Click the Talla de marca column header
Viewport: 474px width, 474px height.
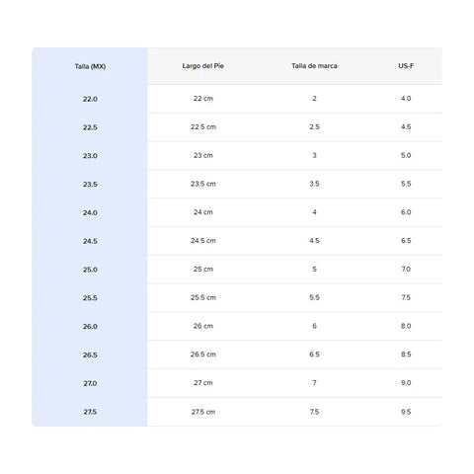(x=314, y=66)
